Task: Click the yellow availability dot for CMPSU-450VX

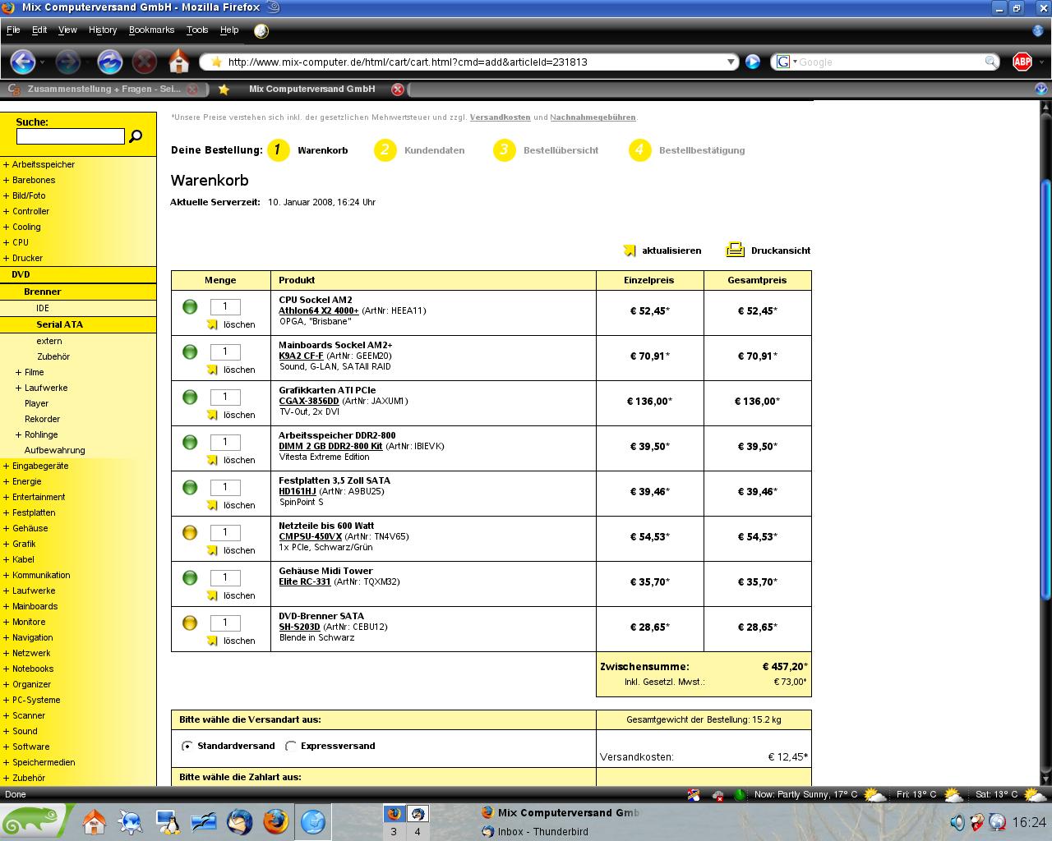Action: click(190, 532)
